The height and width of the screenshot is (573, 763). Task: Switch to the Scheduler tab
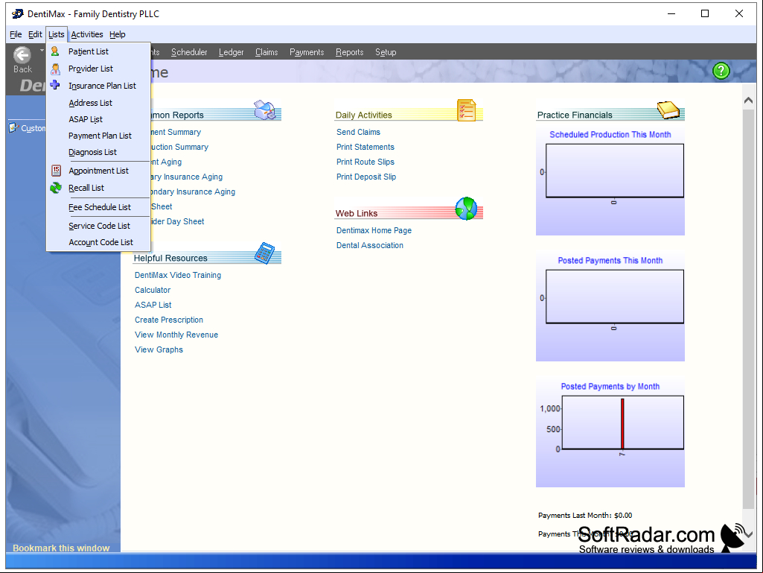tap(189, 52)
